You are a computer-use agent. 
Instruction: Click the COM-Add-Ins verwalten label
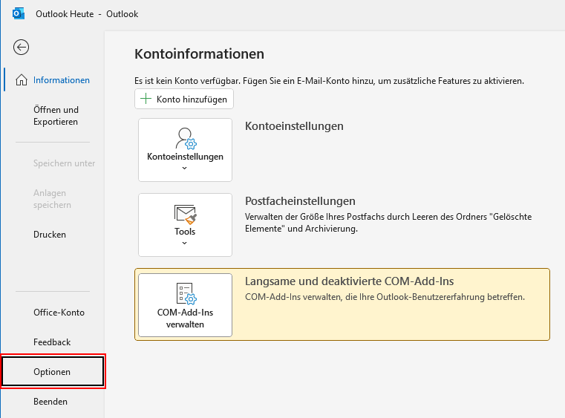coord(185,319)
